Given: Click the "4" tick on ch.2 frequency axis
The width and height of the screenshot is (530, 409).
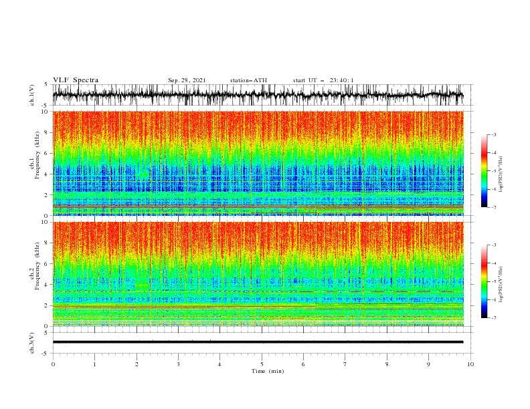Looking at the screenshot, I should tap(47, 285).
